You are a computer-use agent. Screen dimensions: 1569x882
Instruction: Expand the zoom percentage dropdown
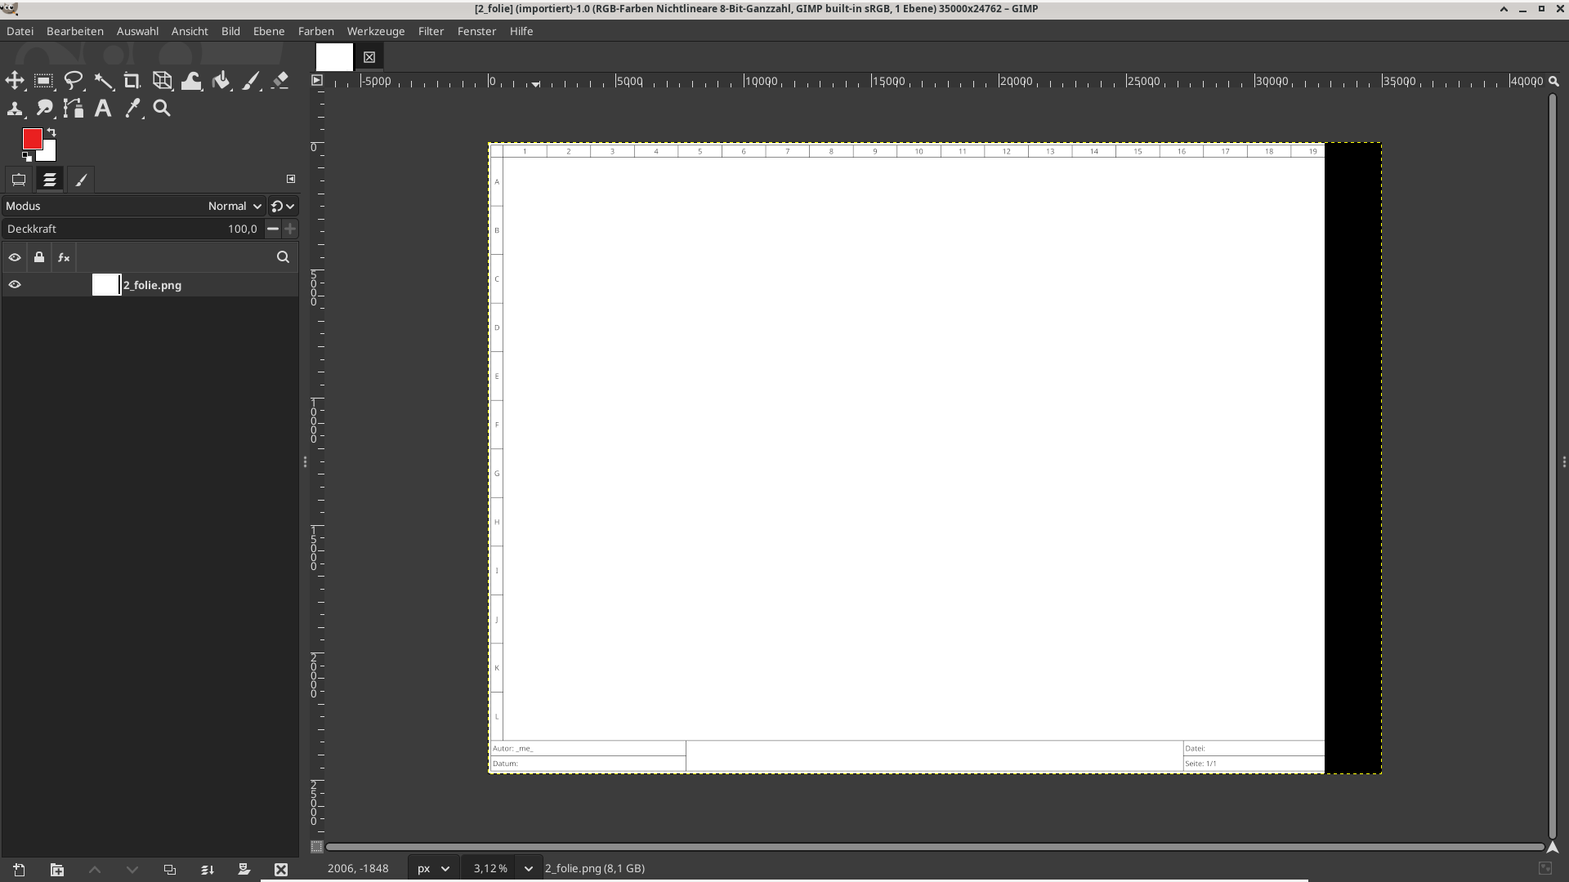coord(528,868)
